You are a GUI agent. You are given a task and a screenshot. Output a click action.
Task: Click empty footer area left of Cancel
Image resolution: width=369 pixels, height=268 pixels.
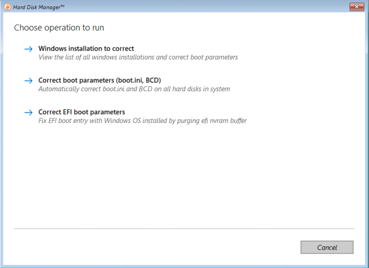point(154,247)
